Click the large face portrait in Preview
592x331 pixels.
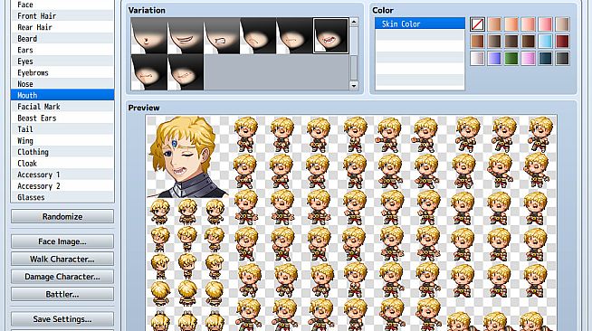coord(187,156)
